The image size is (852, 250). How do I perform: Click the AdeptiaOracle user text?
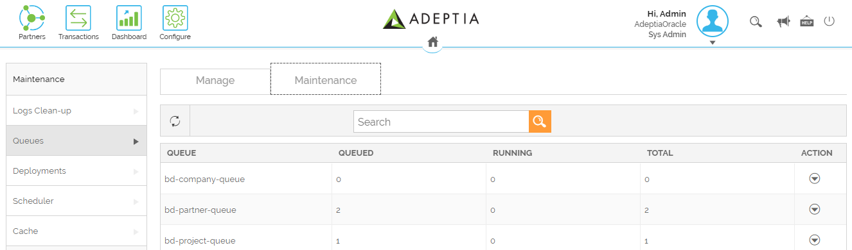pos(660,24)
